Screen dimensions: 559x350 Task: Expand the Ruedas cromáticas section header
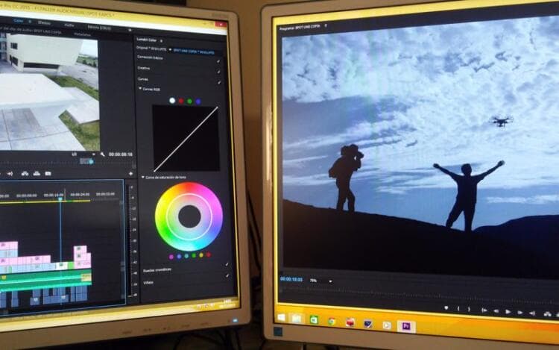click(157, 270)
